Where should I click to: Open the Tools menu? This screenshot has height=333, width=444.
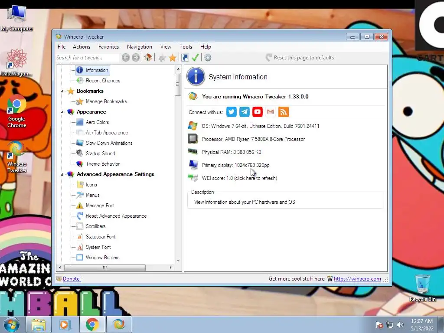pyautogui.click(x=186, y=47)
